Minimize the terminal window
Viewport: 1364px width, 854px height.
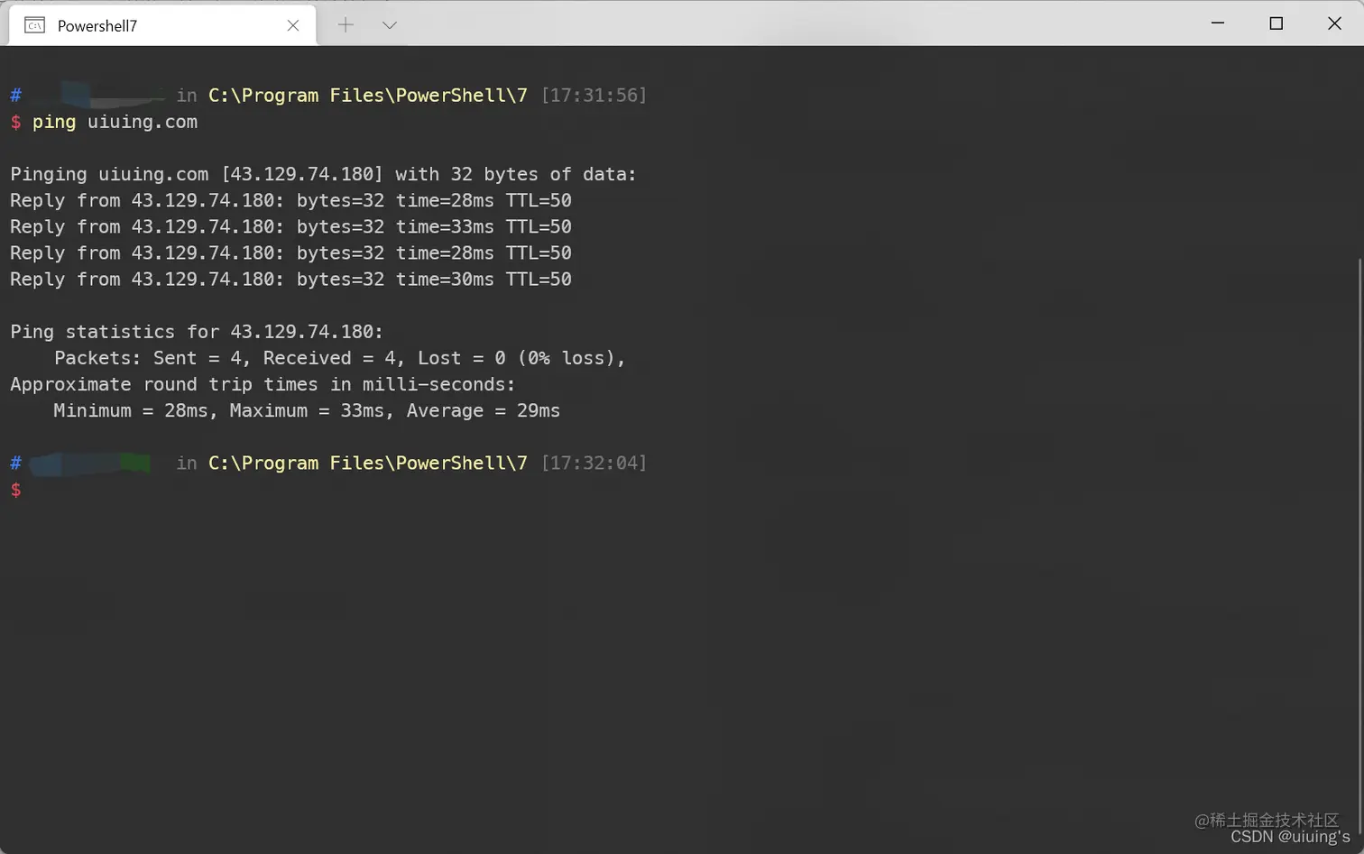(1218, 23)
